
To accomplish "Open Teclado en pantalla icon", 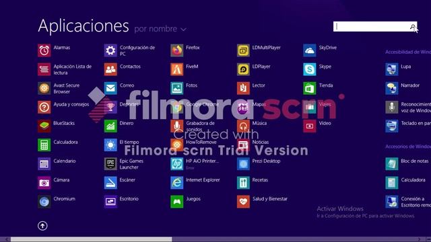I will pyautogui.click(x=392, y=126).
